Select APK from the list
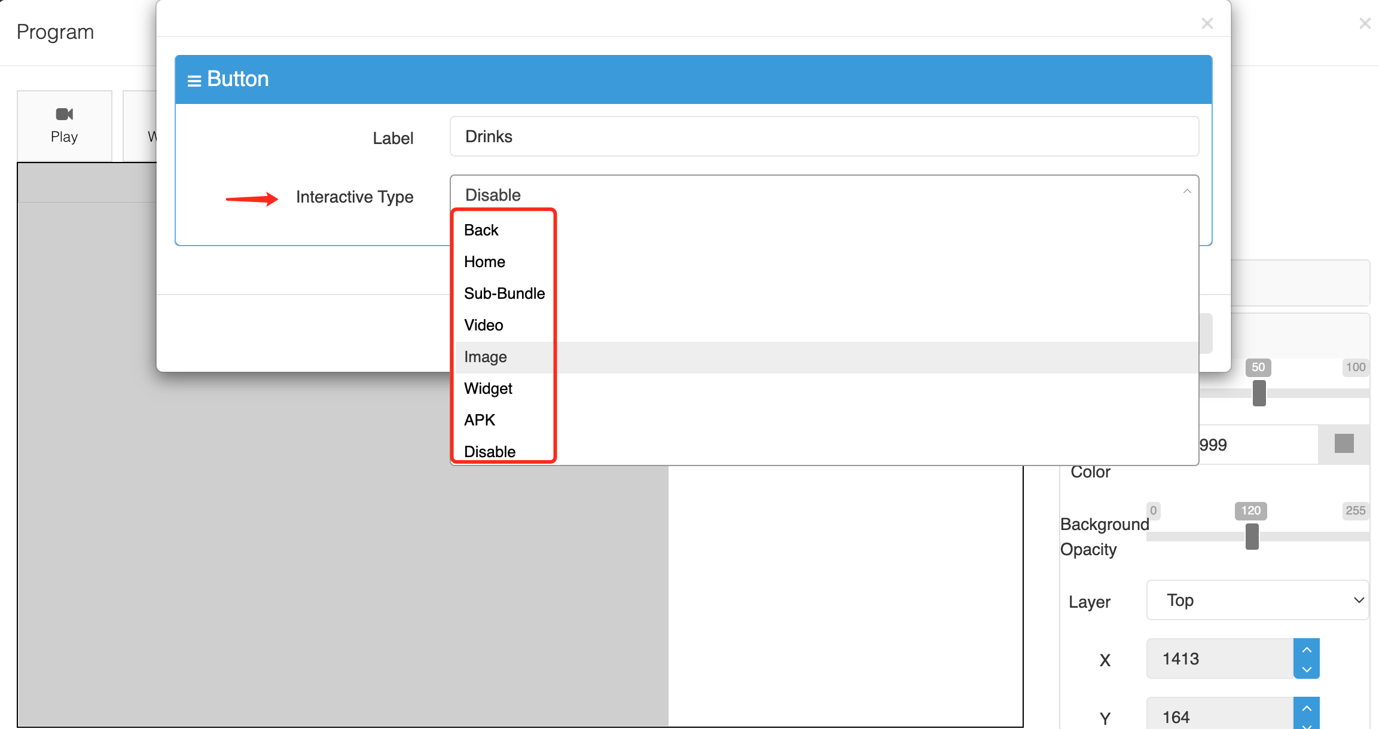1379x729 pixels. (x=480, y=420)
